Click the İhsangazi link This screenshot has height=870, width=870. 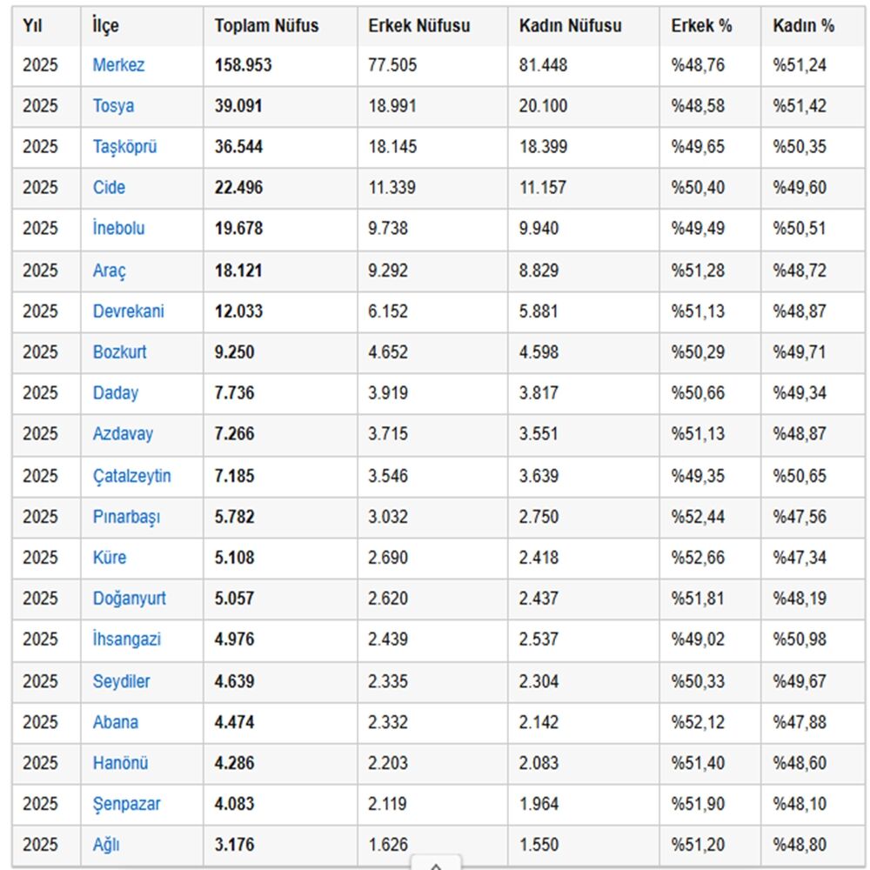pyautogui.click(x=126, y=639)
